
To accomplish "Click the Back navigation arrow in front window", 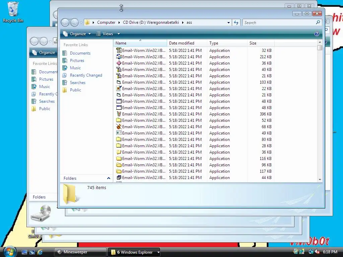I will (x=65, y=22).
